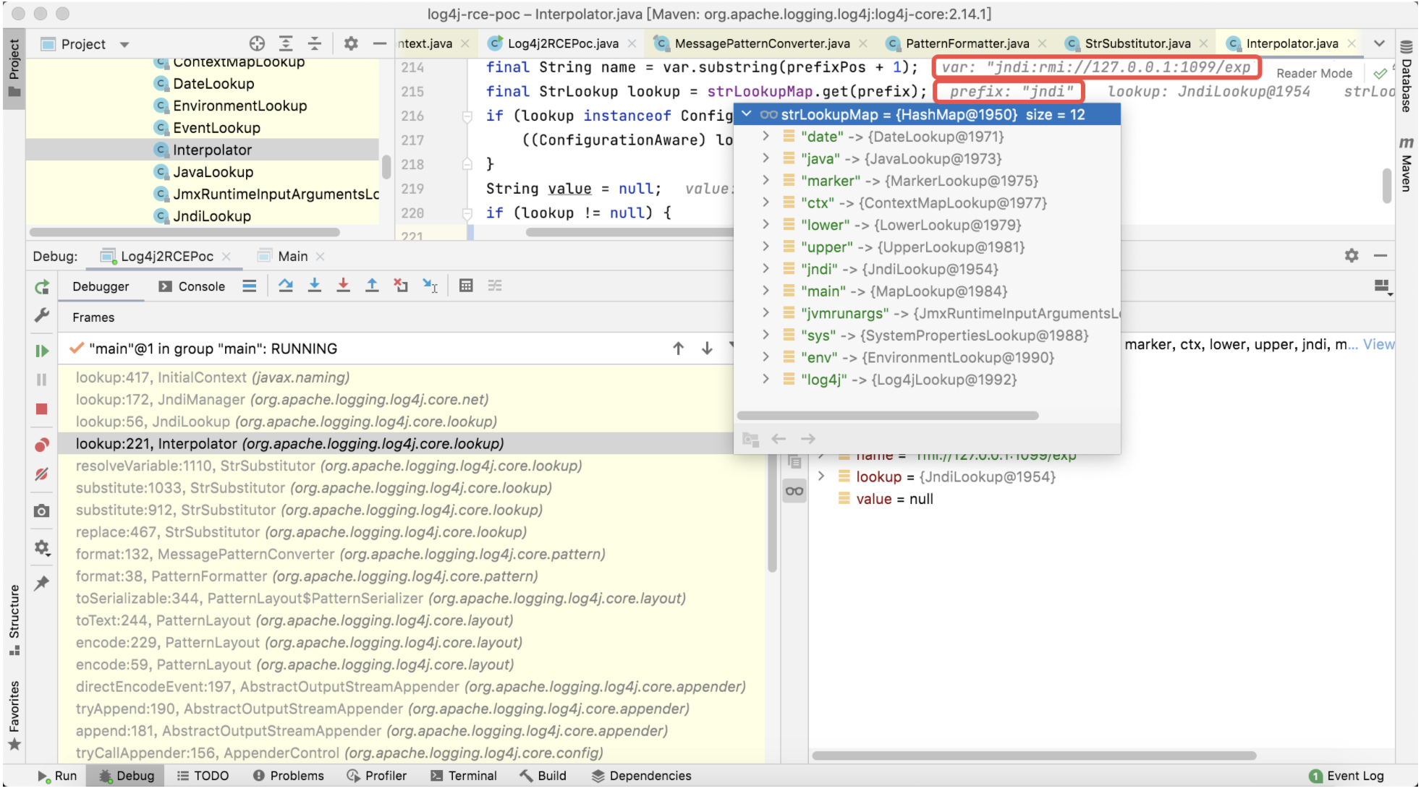1421x791 pixels.
Task: Toggle the Mute Breakpoints icon
Action: click(42, 474)
